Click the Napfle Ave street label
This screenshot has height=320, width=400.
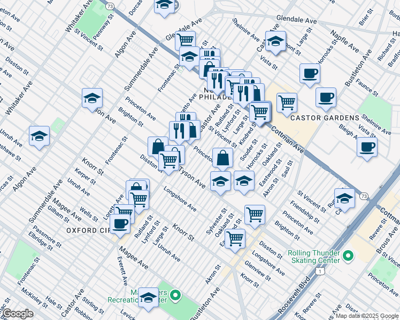pyautogui.click(x=344, y=41)
